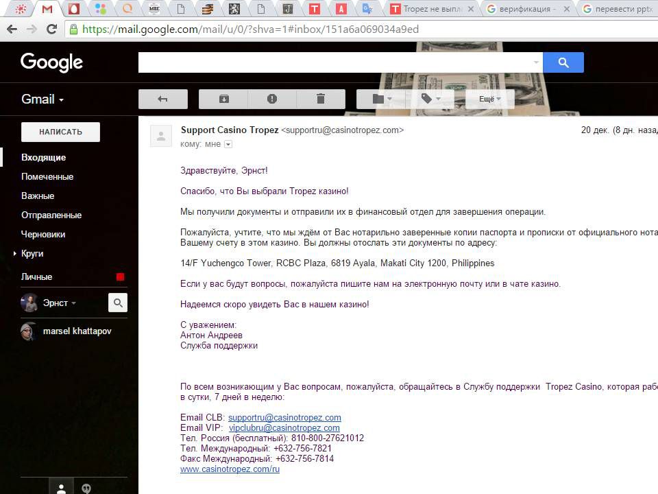Archive this message with archive icon

point(223,99)
